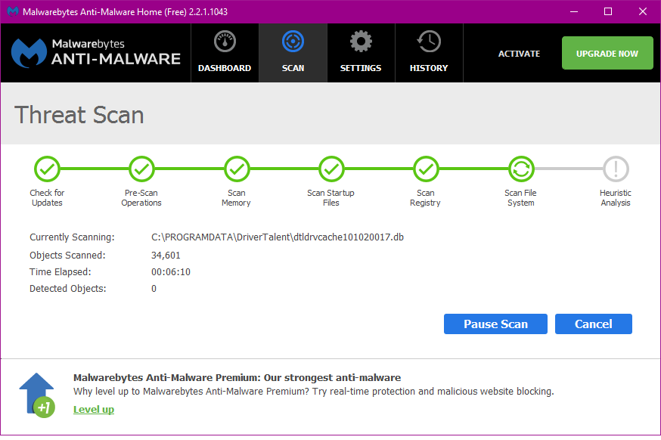Click the objects scanned value 34,601
Viewport: 661px width, 440px height.
pos(166,256)
